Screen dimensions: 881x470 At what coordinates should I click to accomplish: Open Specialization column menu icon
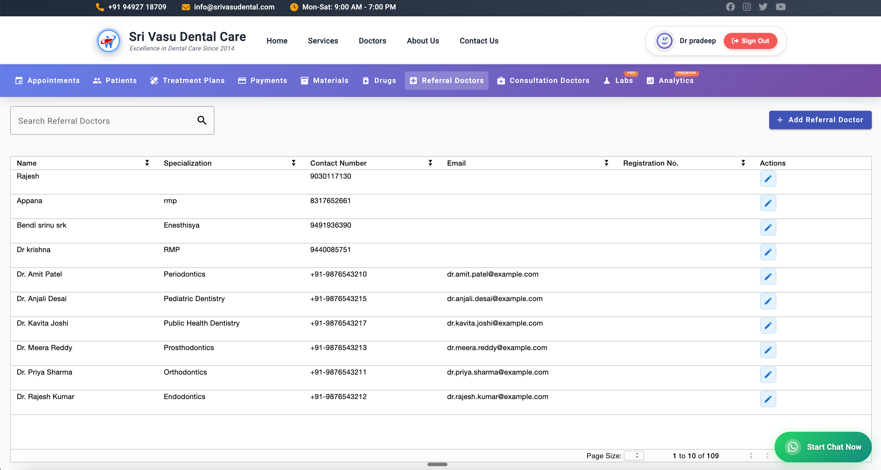[x=293, y=163]
